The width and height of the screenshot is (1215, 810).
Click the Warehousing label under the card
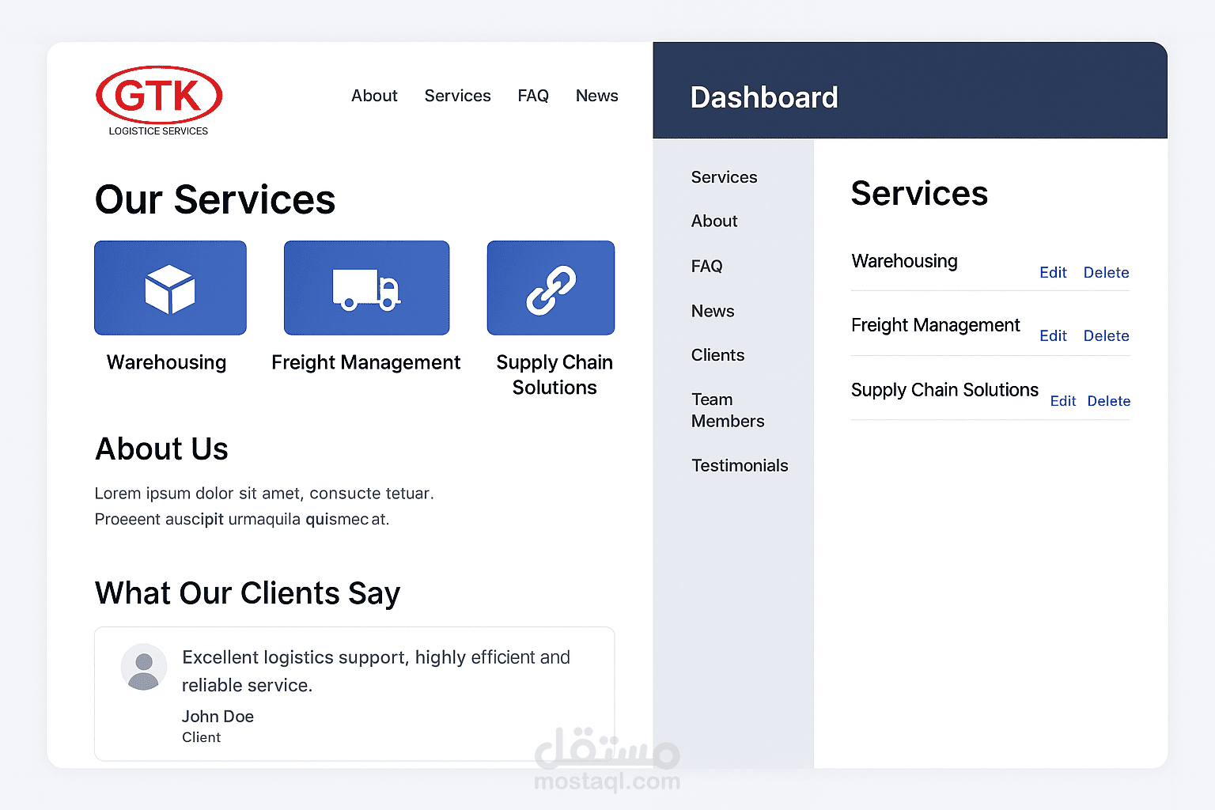tap(166, 362)
